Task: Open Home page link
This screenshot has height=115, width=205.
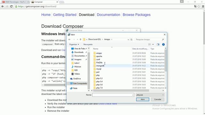Action: [46, 15]
